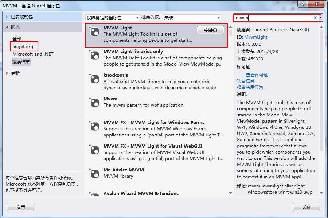Open the 项目信息 link
The height and width of the screenshot is (218, 328).
(246, 81)
